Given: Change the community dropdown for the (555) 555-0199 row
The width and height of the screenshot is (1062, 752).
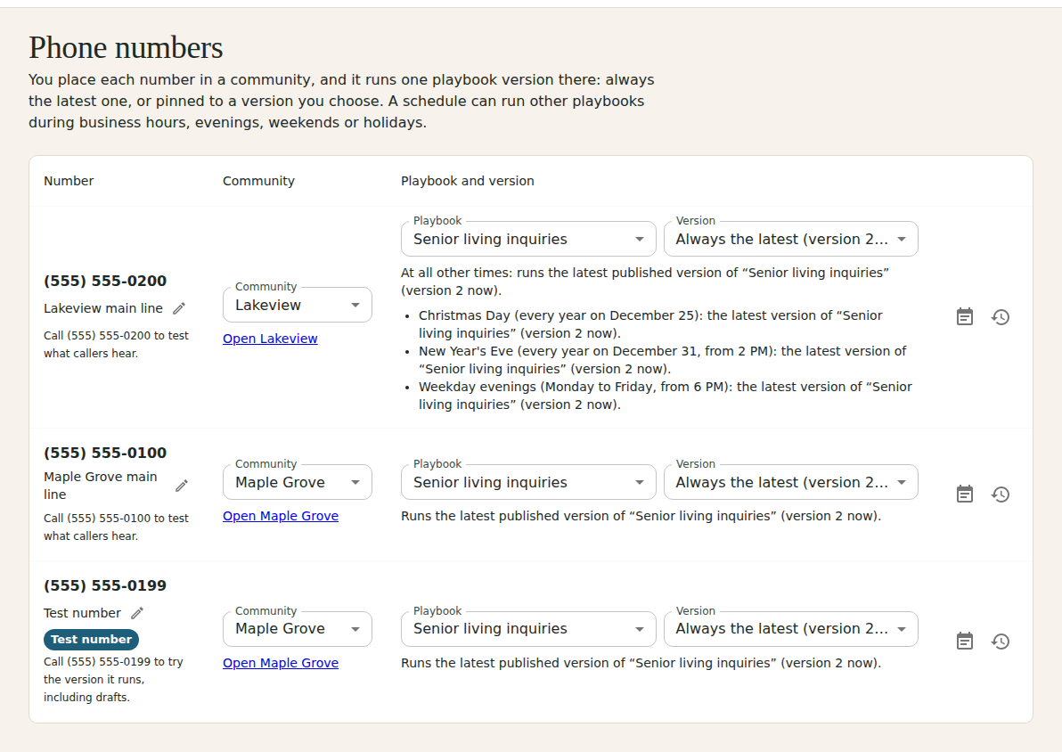Looking at the screenshot, I should click(x=298, y=629).
